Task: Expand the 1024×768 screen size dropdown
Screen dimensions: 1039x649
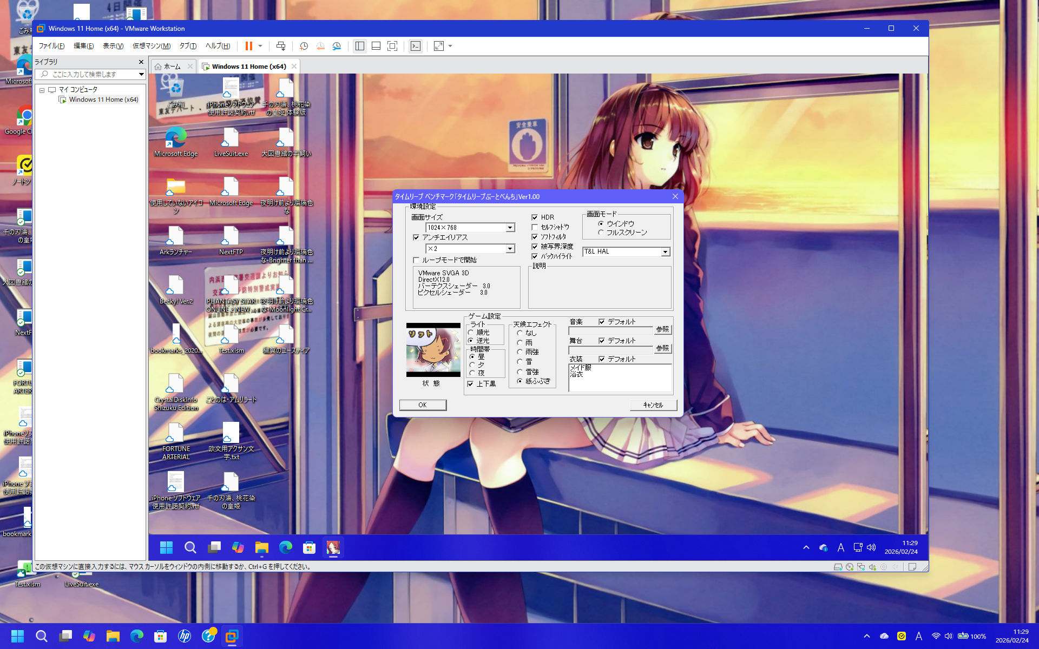Action: pyautogui.click(x=510, y=228)
